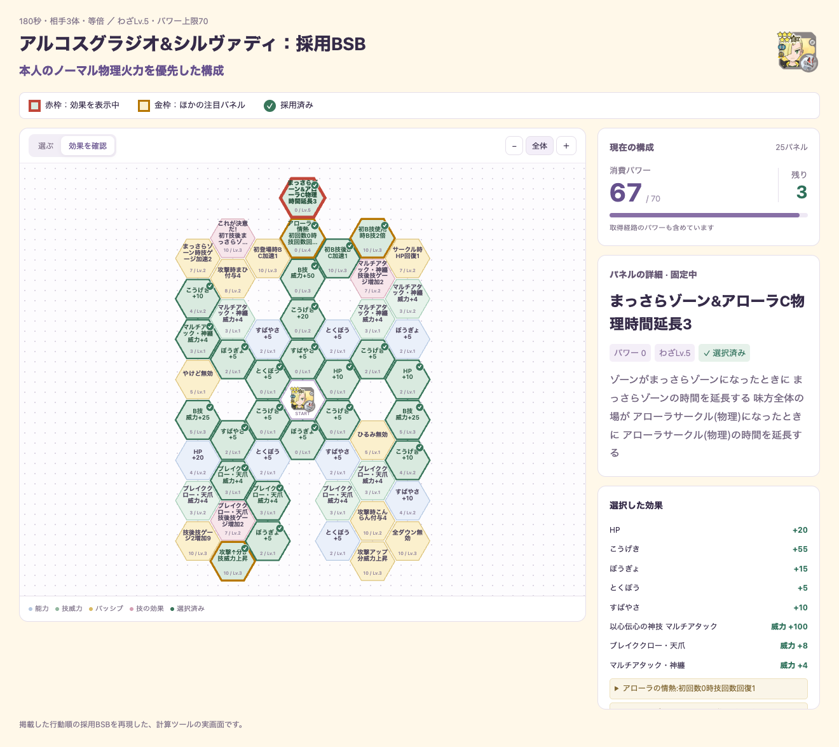The height and width of the screenshot is (747, 839).
Task: Select the red-framed まっさらゾーン&アローラC物理時間延長3 tile
Action: pos(303,198)
